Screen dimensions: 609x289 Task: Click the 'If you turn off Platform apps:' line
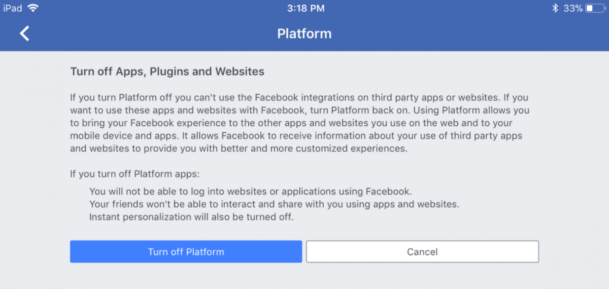(x=135, y=174)
